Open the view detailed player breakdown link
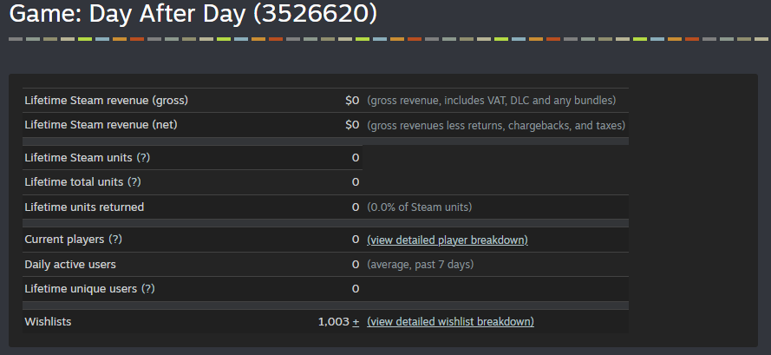 448,240
